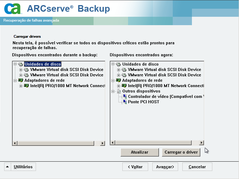Select Controlador de vídeo label
Screen dimensions: 239x179
coord(166,96)
